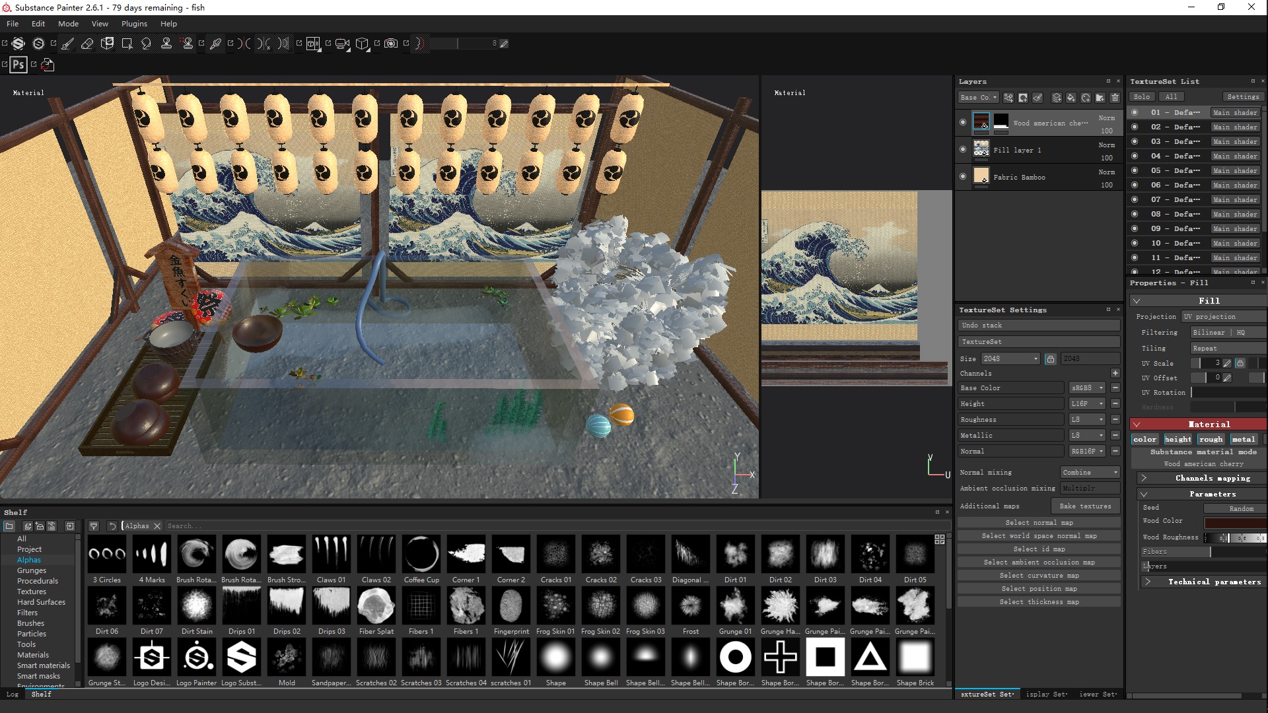Hide Fill layer 1

(x=963, y=149)
